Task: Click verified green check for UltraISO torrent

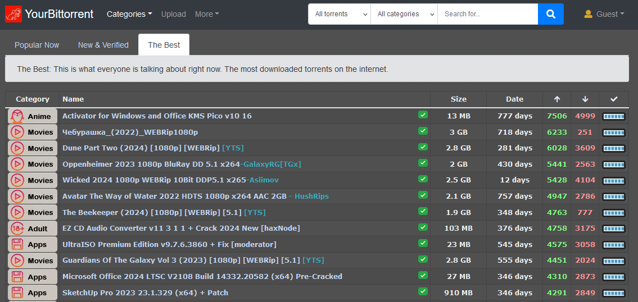Action: 423,243
